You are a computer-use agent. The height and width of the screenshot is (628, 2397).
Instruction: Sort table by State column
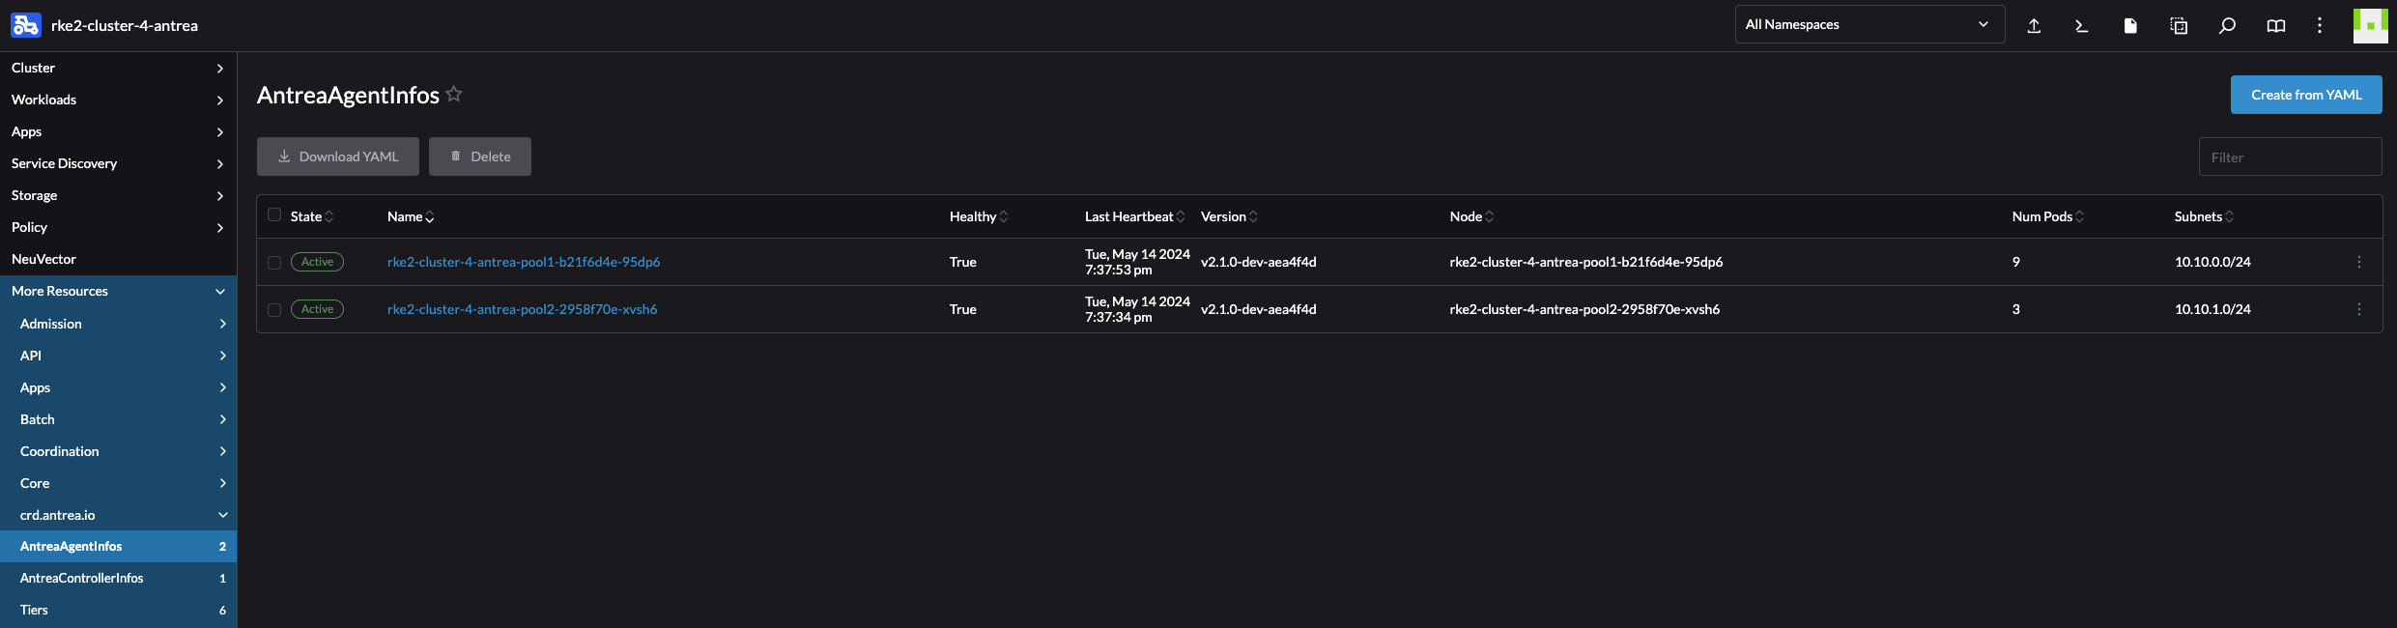tap(312, 216)
